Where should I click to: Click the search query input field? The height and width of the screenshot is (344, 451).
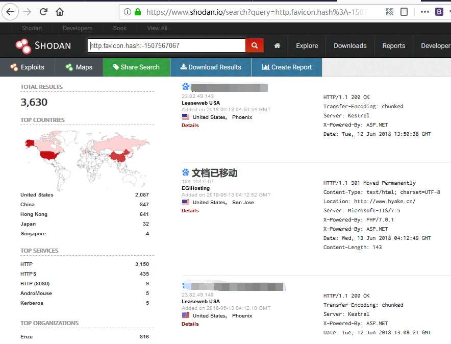(x=167, y=45)
